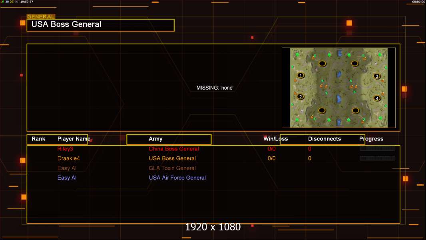Click Draakie4's loading progress bar
Screen dimensions: 426x240
tap(377, 158)
